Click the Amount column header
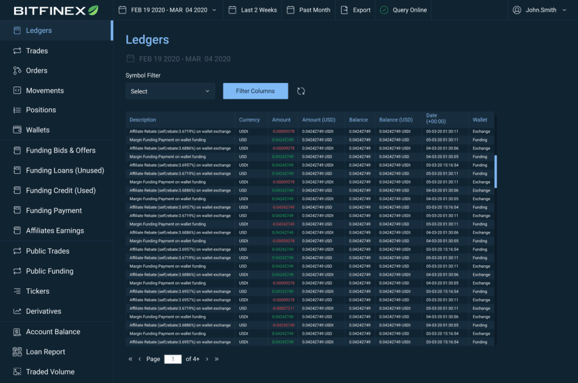This screenshot has width=578, height=383. click(281, 120)
